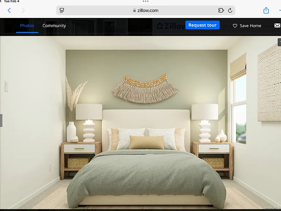This screenshot has height=211, width=281.
Task: Tap the lock icon beside zillow.com
Action: 134,10
